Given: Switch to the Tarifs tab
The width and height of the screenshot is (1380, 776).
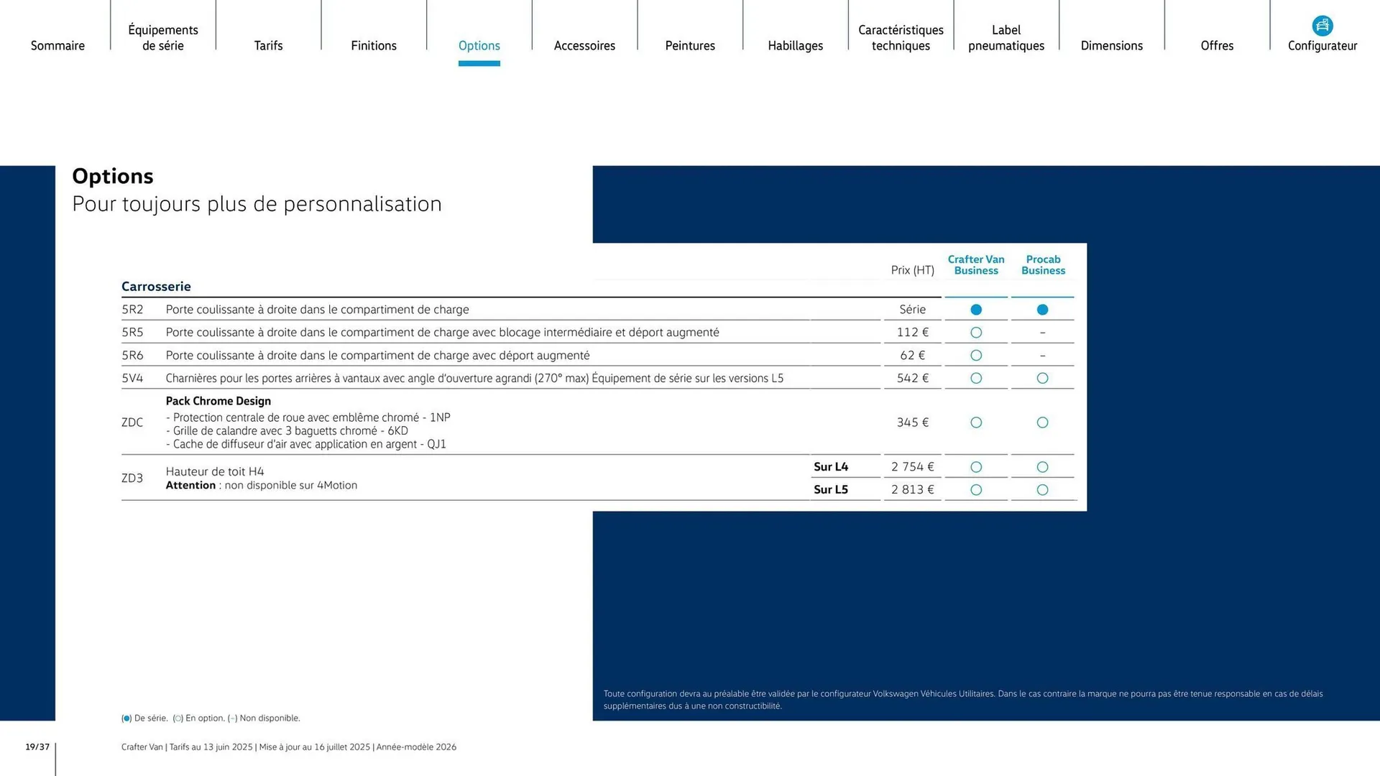Looking at the screenshot, I should [268, 45].
